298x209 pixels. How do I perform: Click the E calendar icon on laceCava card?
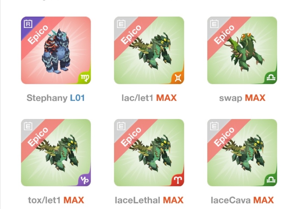point(214,126)
